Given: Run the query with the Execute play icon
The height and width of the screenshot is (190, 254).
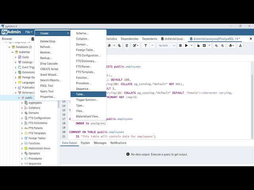Looking at the screenshot, I should coord(187,46).
